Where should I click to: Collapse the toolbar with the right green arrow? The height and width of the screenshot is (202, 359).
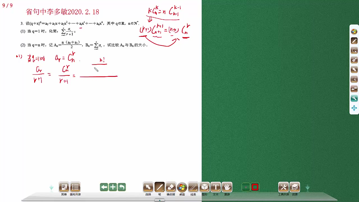308,188
